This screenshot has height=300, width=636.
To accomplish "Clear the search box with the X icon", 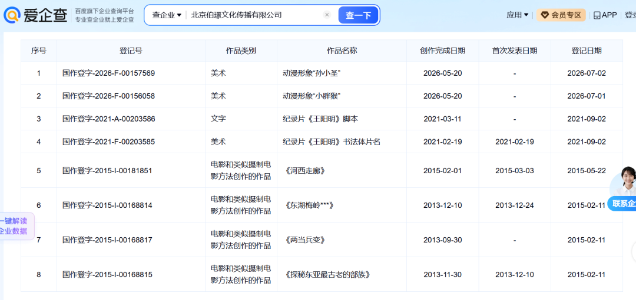I will coord(327,15).
